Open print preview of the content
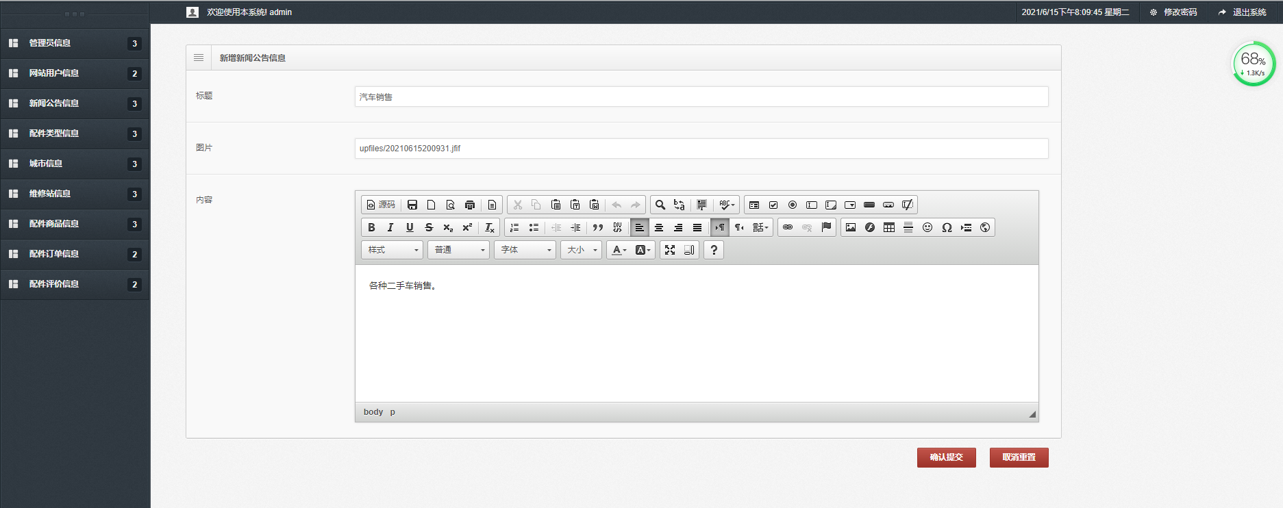The image size is (1283, 508). [451, 205]
